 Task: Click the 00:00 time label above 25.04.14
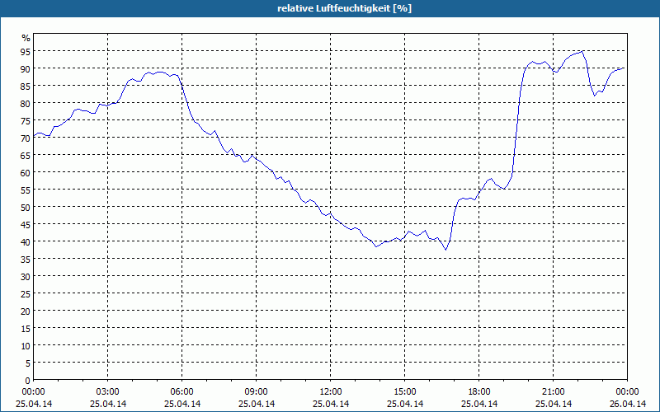click(33, 392)
